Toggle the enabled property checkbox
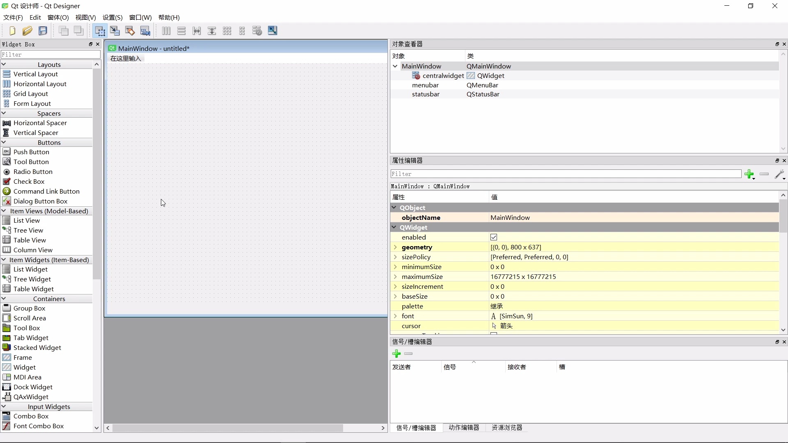788x443 pixels. (x=494, y=237)
